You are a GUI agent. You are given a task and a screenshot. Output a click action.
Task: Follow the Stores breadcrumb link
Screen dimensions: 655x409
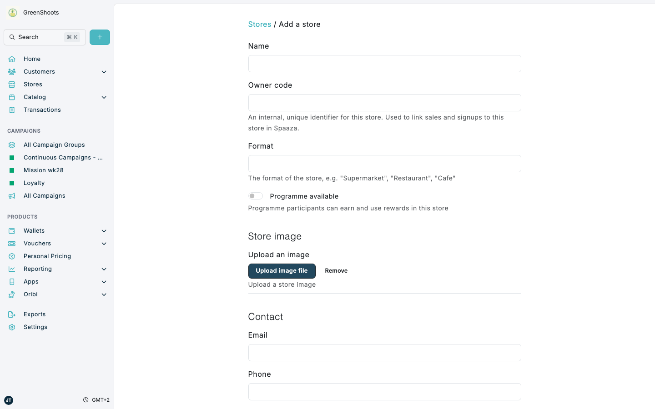259,24
